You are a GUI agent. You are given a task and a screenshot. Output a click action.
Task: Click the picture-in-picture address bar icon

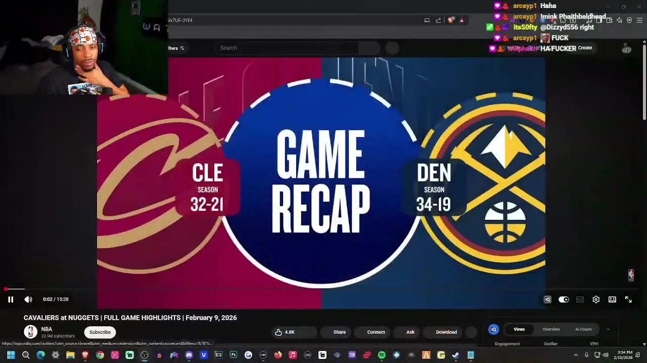[427, 20]
